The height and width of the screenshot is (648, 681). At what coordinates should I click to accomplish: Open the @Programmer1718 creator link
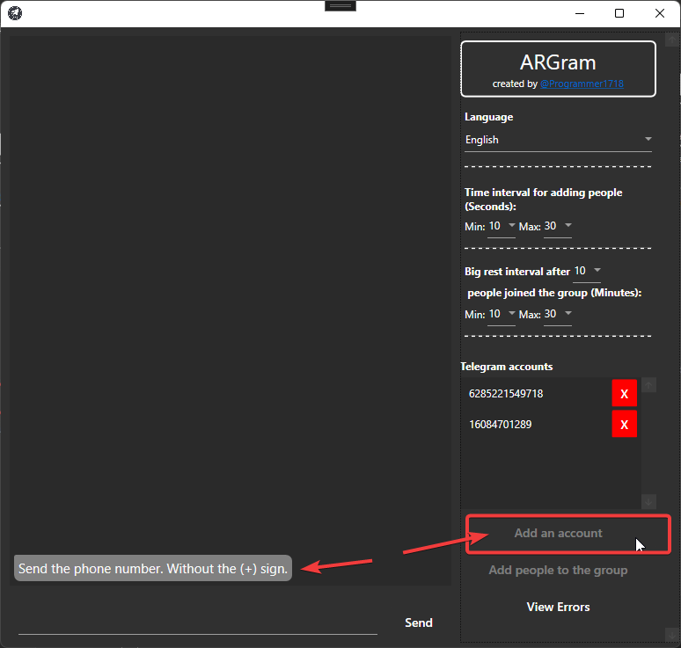click(x=582, y=84)
